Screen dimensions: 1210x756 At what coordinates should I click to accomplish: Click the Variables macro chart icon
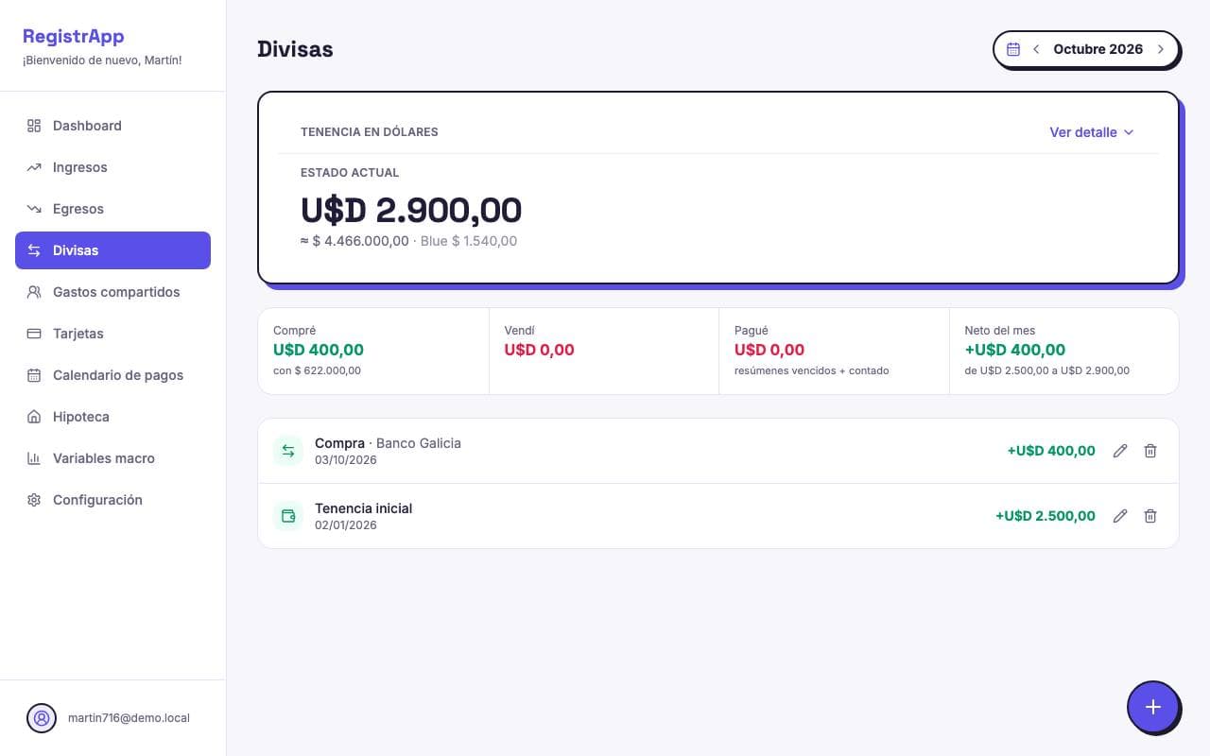pos(34,458)
